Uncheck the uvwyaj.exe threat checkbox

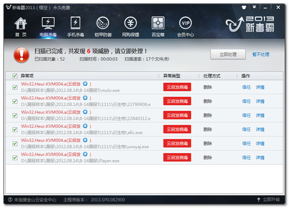coord(15,144)
